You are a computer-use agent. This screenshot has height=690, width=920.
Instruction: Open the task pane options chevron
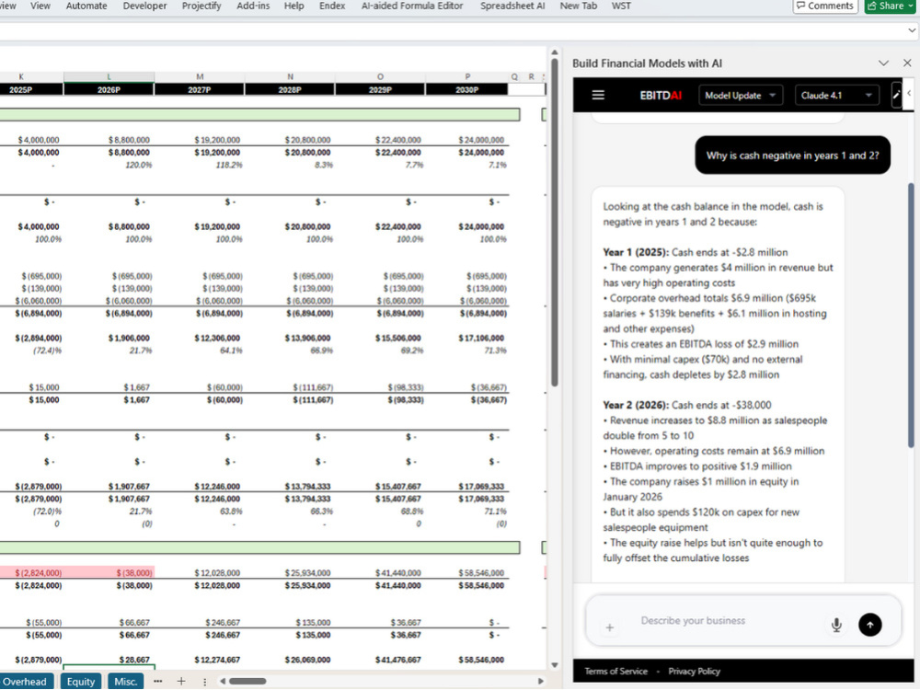[x=883, y=63]
